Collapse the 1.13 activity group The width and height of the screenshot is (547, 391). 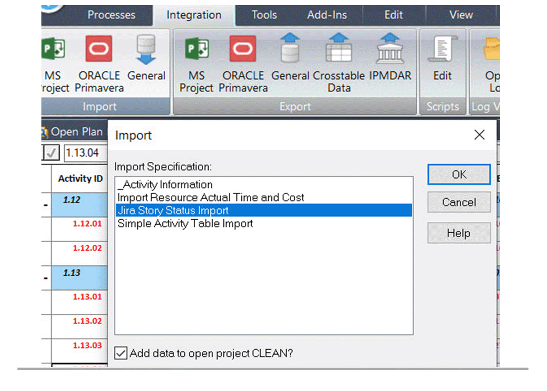click(46, 278)
